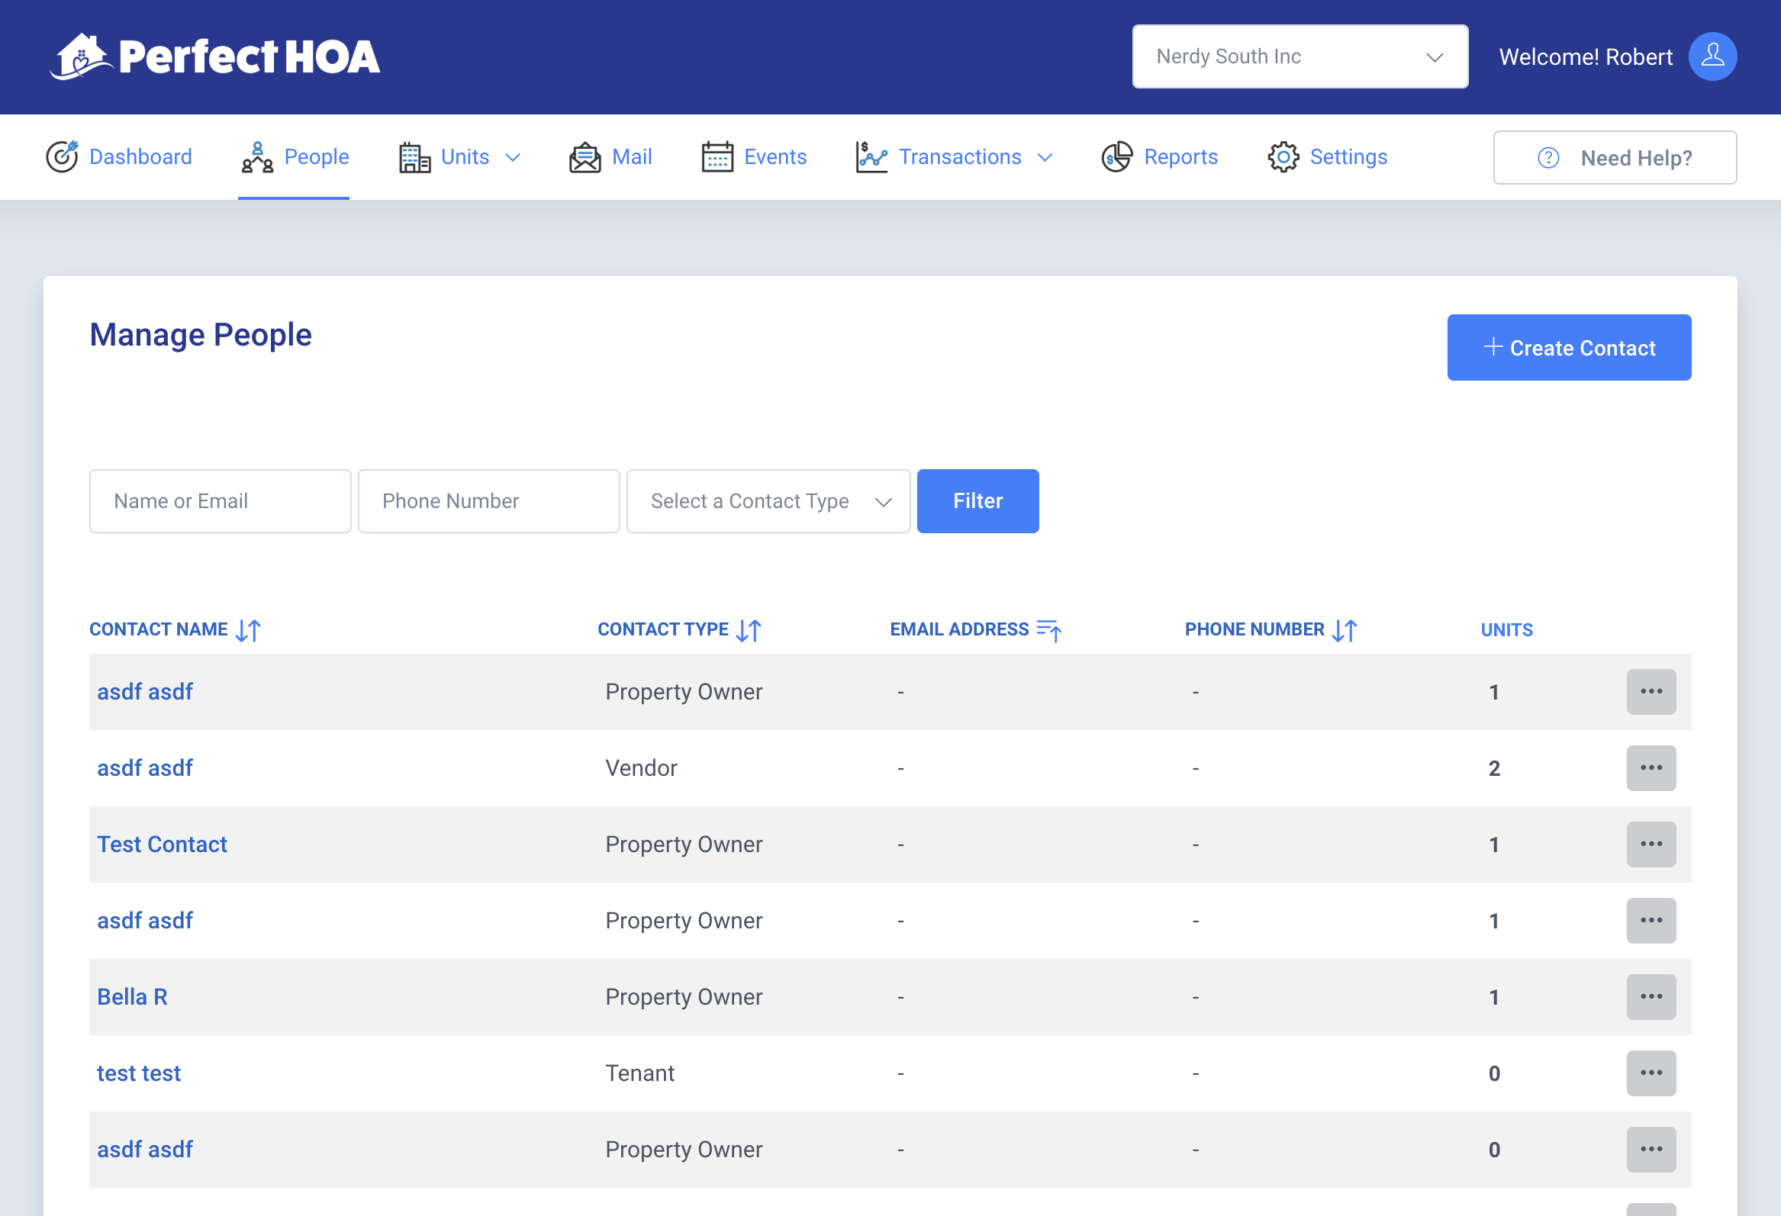The height and width of the screenshot is (1216, 1781).
Task: Open the Select a Contact Type dropdown
Action: point(767,501)
